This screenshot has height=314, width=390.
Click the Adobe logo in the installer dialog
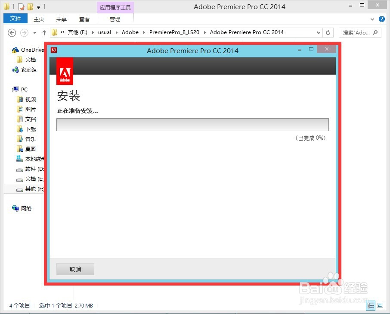[65, 71]
